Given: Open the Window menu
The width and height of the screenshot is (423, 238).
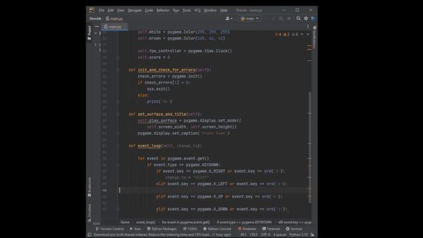Looking at the screenshot, I should 210,11.
